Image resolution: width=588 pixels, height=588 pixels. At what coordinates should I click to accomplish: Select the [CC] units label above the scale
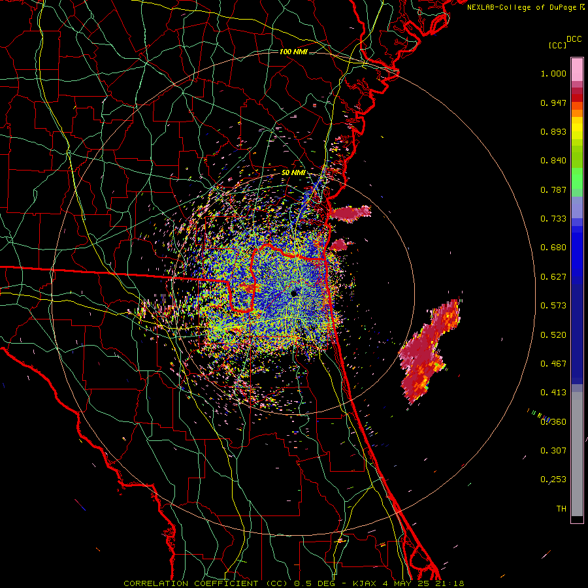coord(557,45)
